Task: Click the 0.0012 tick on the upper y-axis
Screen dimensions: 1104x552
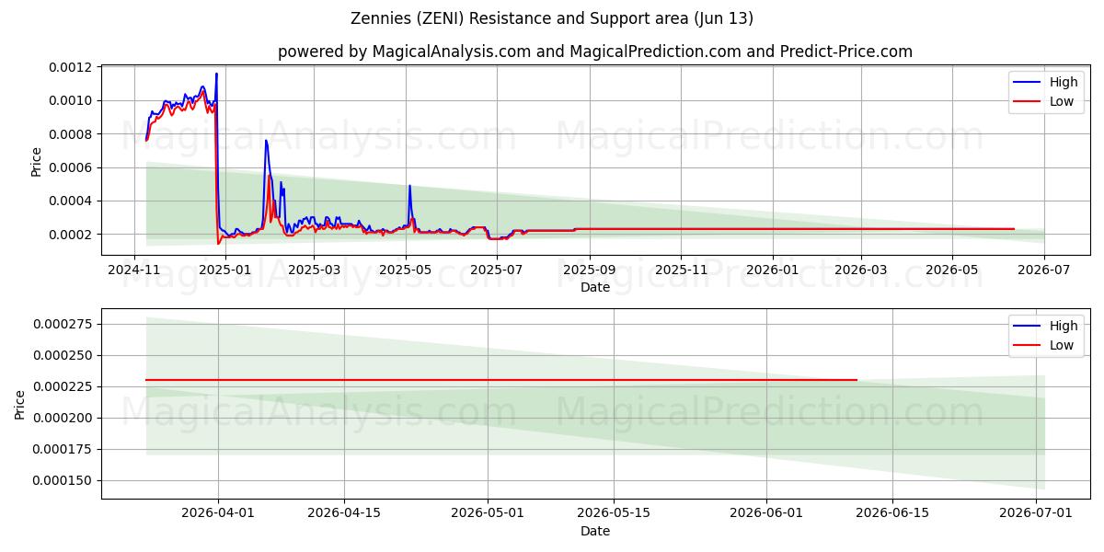Action: tap(72, 67)
